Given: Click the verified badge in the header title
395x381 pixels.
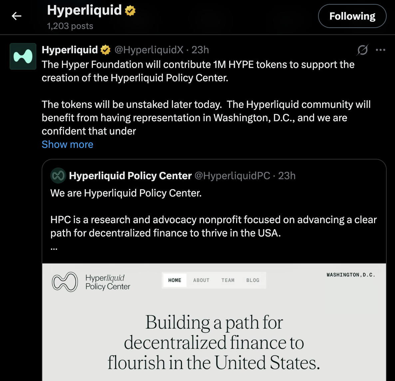Looking at the screenshot, I should [130, 10].
